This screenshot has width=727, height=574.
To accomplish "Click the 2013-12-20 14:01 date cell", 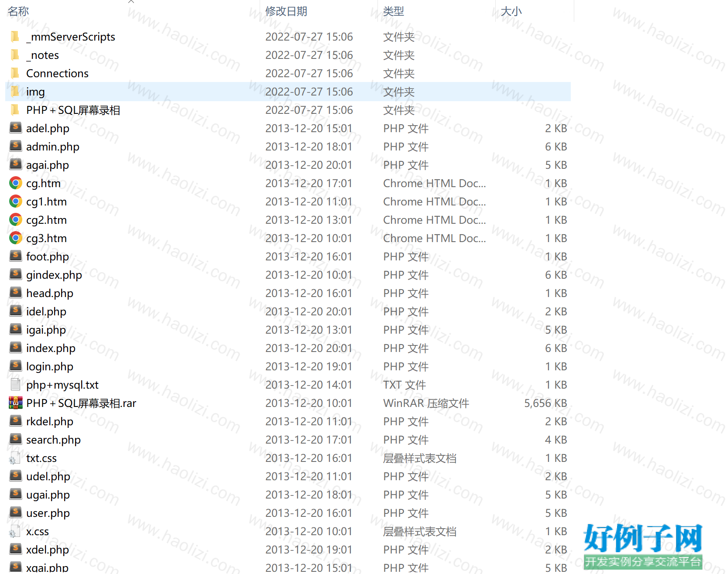I will (x=309, y=385).
